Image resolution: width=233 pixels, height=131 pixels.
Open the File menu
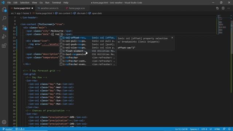[9, 3]
